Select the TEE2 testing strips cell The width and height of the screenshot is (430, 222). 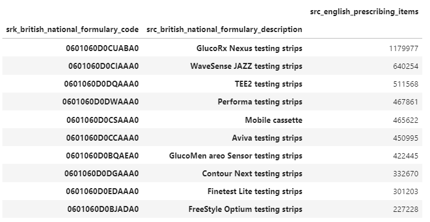[x=268, y=84]
